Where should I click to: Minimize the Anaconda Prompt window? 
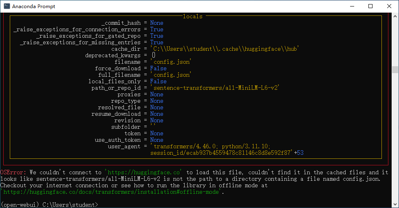click(352, 6)
